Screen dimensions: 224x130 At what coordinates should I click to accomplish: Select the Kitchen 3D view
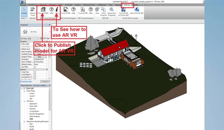click(x=32, y=109)
